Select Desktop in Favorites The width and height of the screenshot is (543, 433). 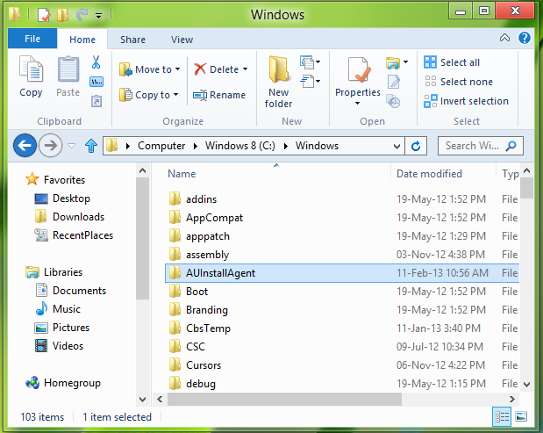pyautogui.click(x=62, y=198)
